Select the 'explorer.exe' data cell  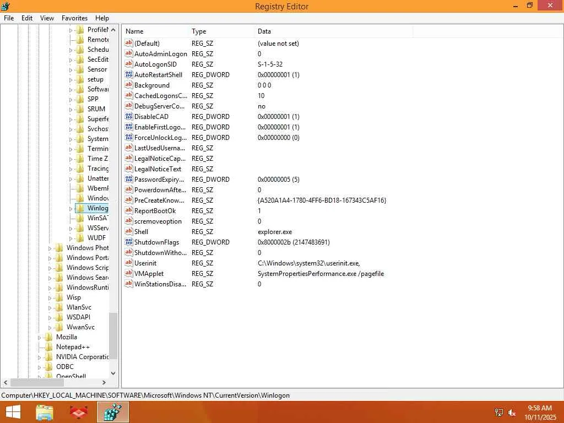[275, 232]
